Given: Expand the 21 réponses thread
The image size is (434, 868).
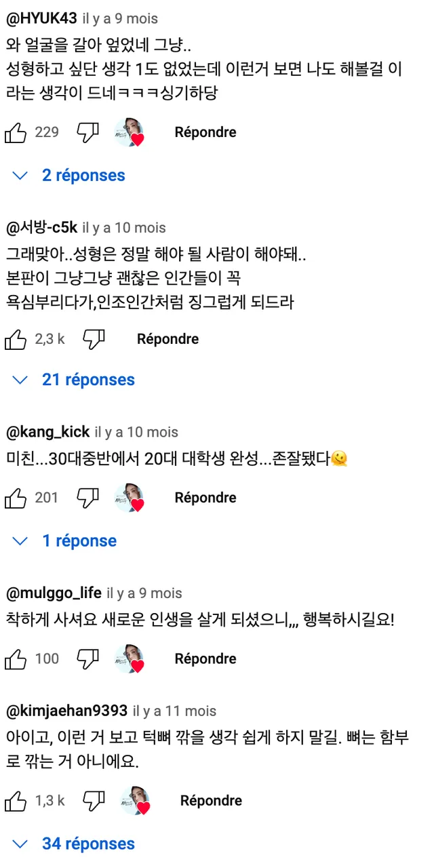Looking at the screenshot, I should click(x=75, y=380).
